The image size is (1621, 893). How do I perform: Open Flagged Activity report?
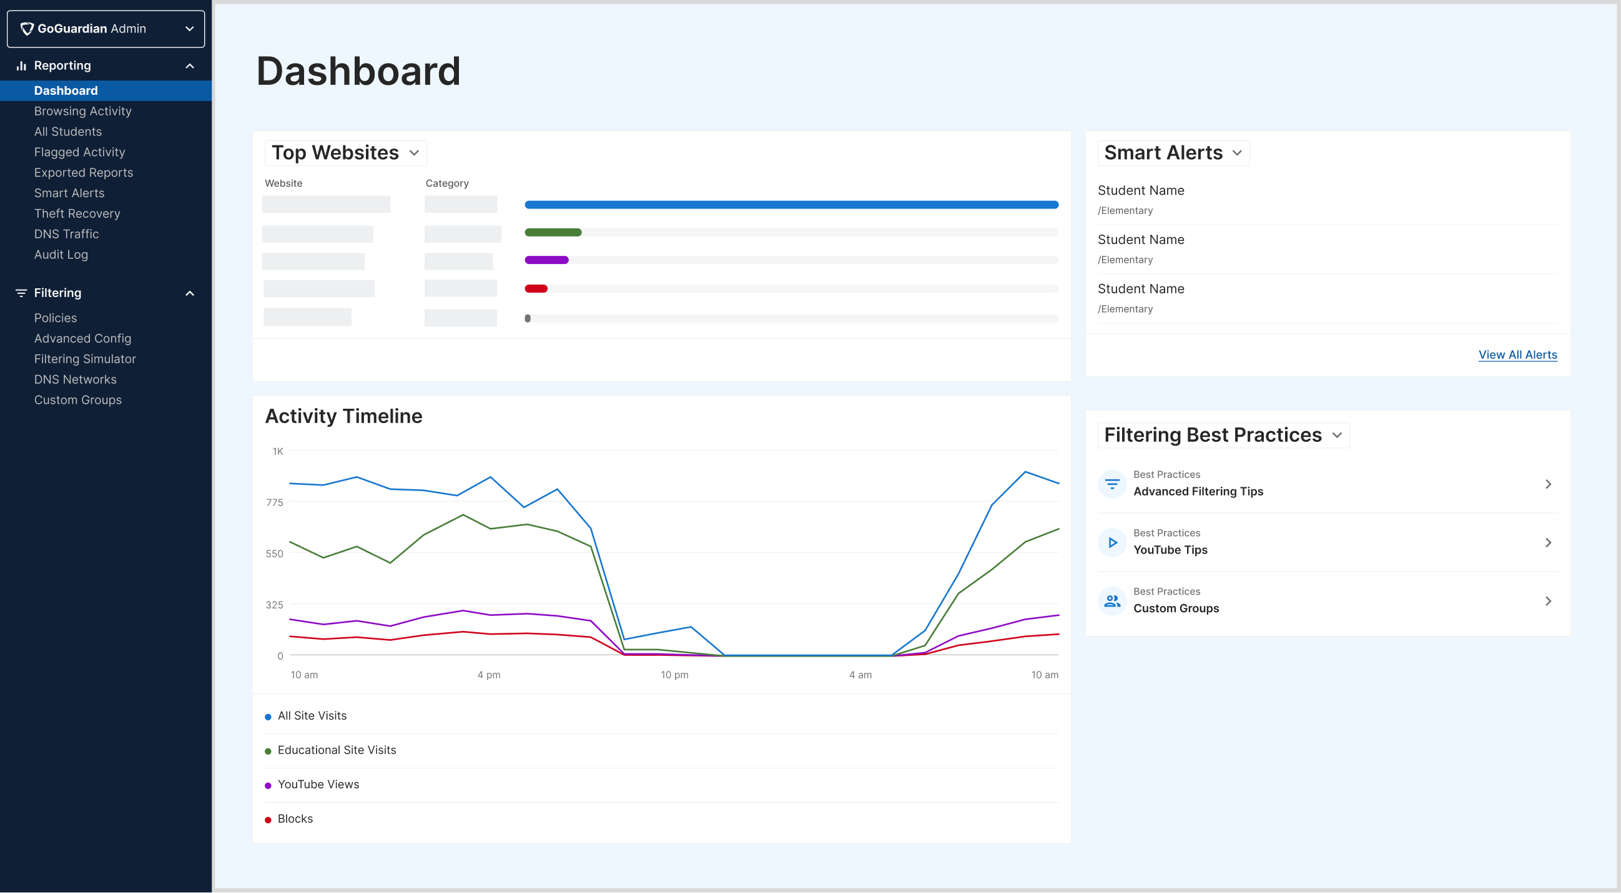tap(79, 152)
